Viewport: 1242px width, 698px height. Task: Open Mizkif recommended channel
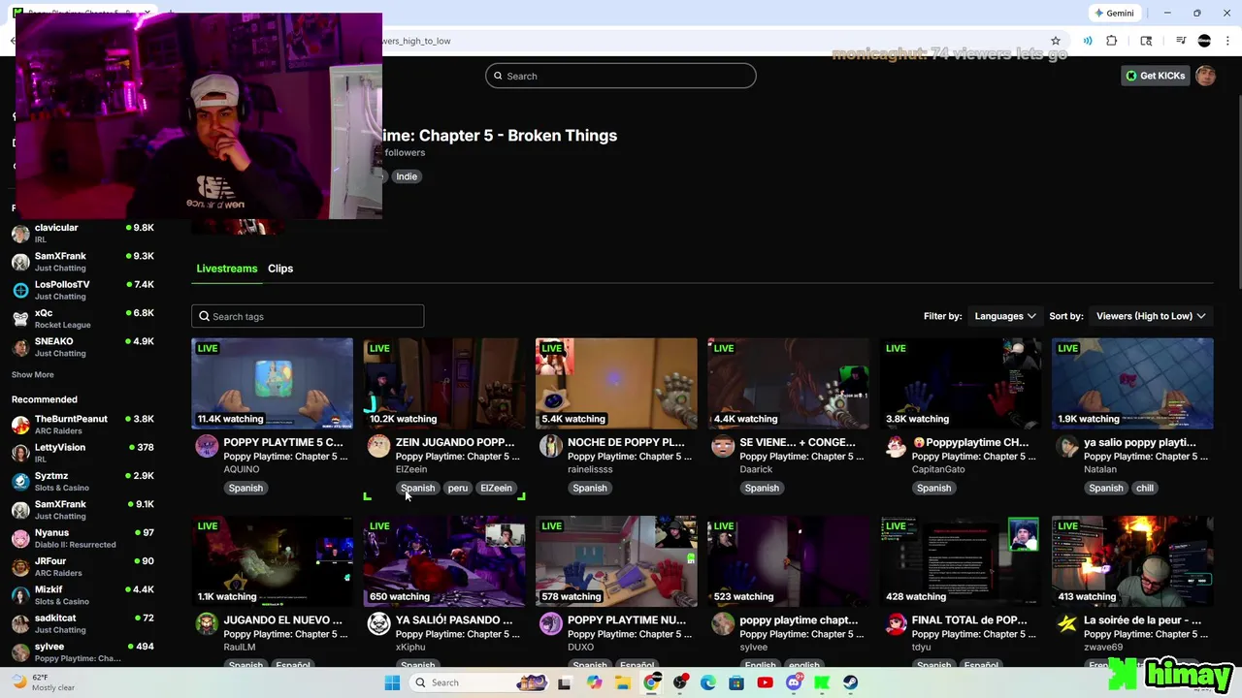(82, 595)
